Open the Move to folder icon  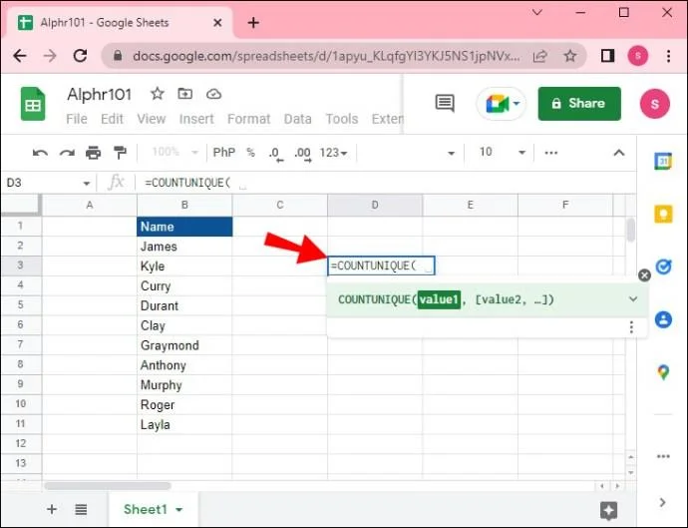pos(184,94)
